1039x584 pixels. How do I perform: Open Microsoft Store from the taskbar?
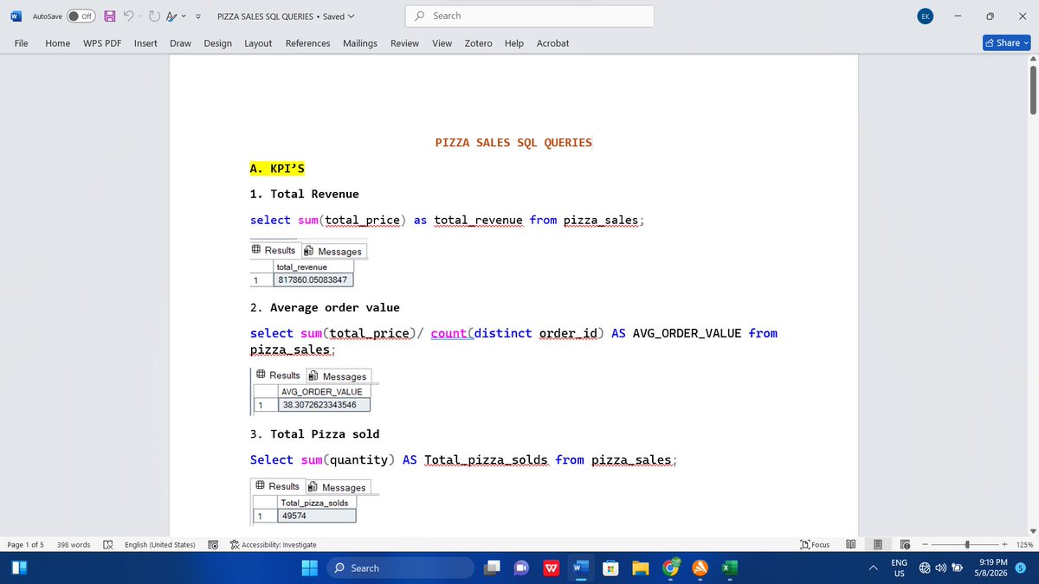click(610, 568)
